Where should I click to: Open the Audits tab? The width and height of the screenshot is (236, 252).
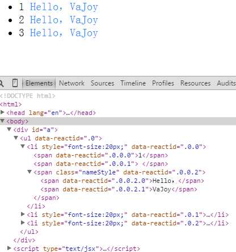(226, 83)
